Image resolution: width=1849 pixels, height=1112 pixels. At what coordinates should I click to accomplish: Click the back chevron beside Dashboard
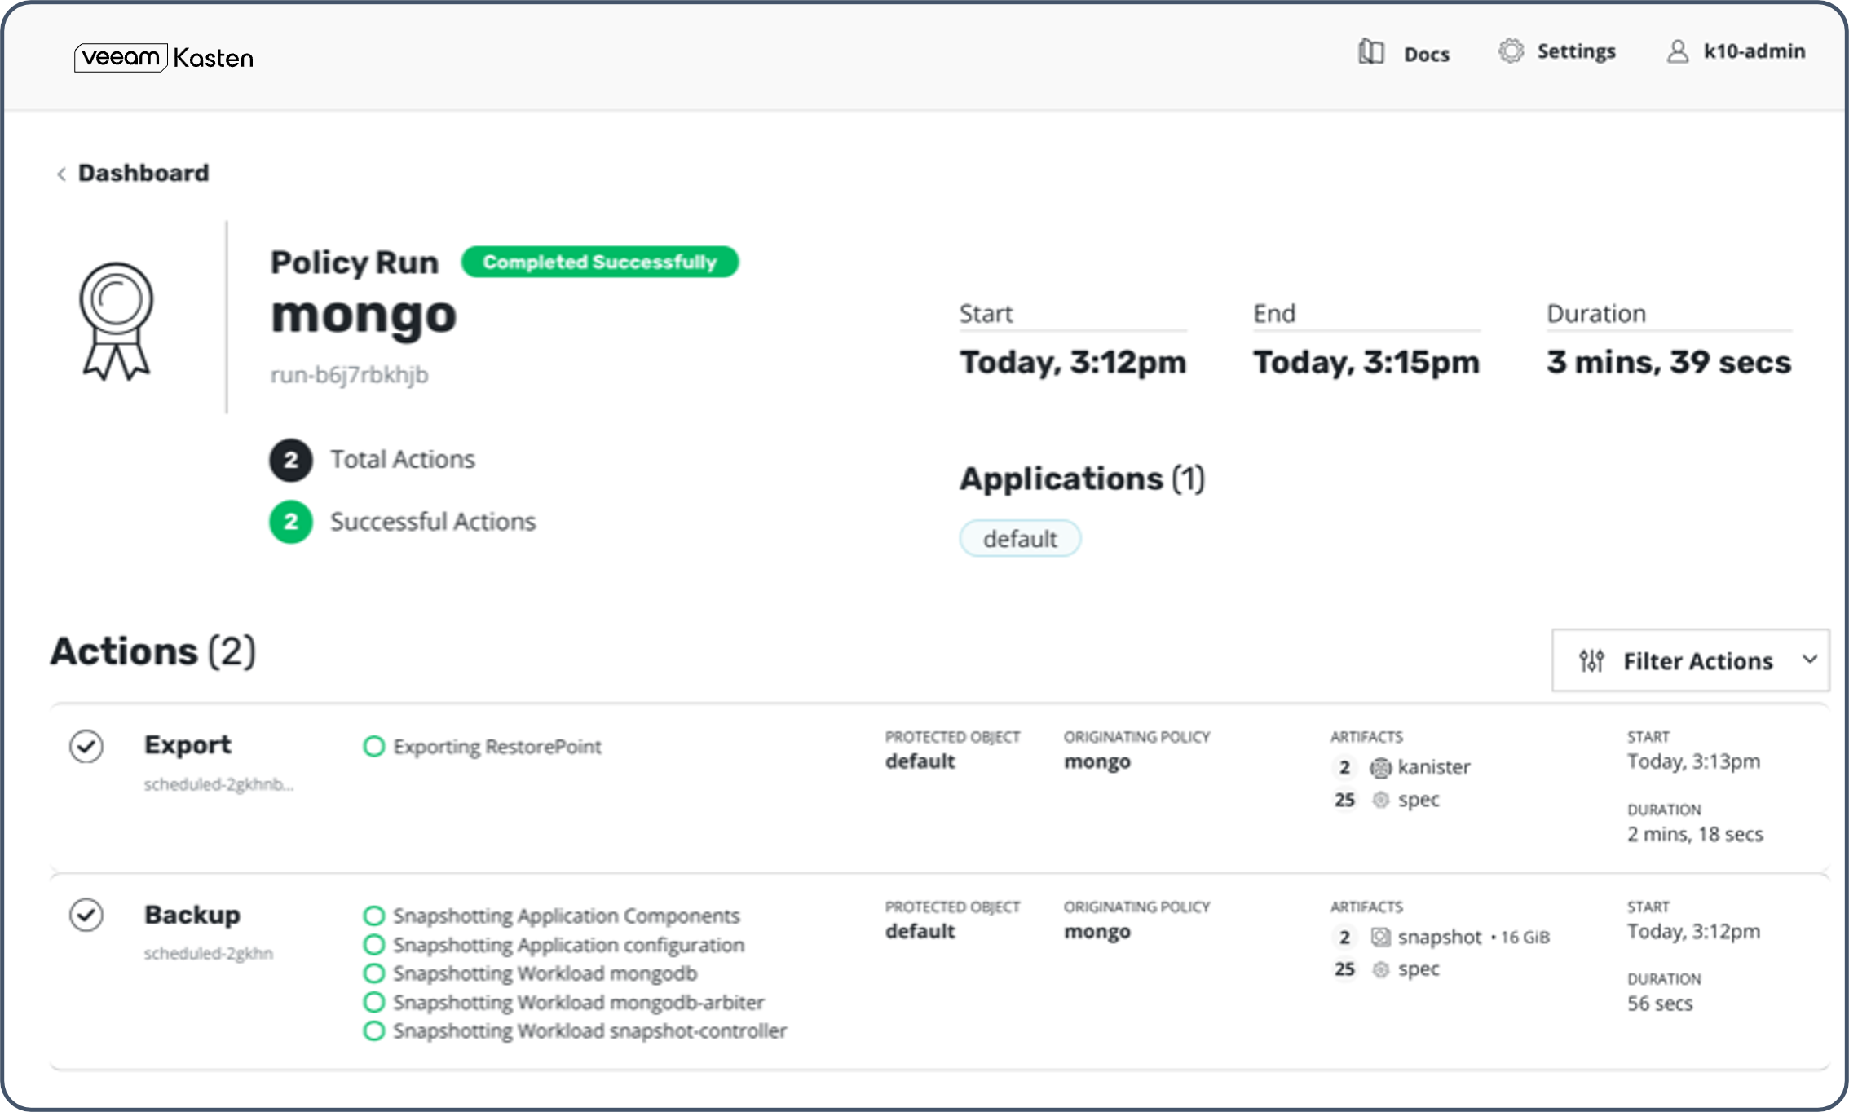coord(61,174)
